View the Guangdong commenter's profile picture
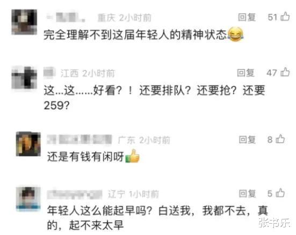 pos(28,144)
